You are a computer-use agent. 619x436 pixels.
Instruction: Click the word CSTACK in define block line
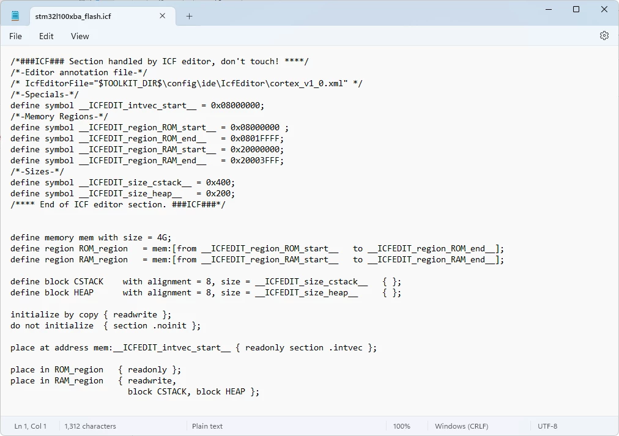point(89,282)
